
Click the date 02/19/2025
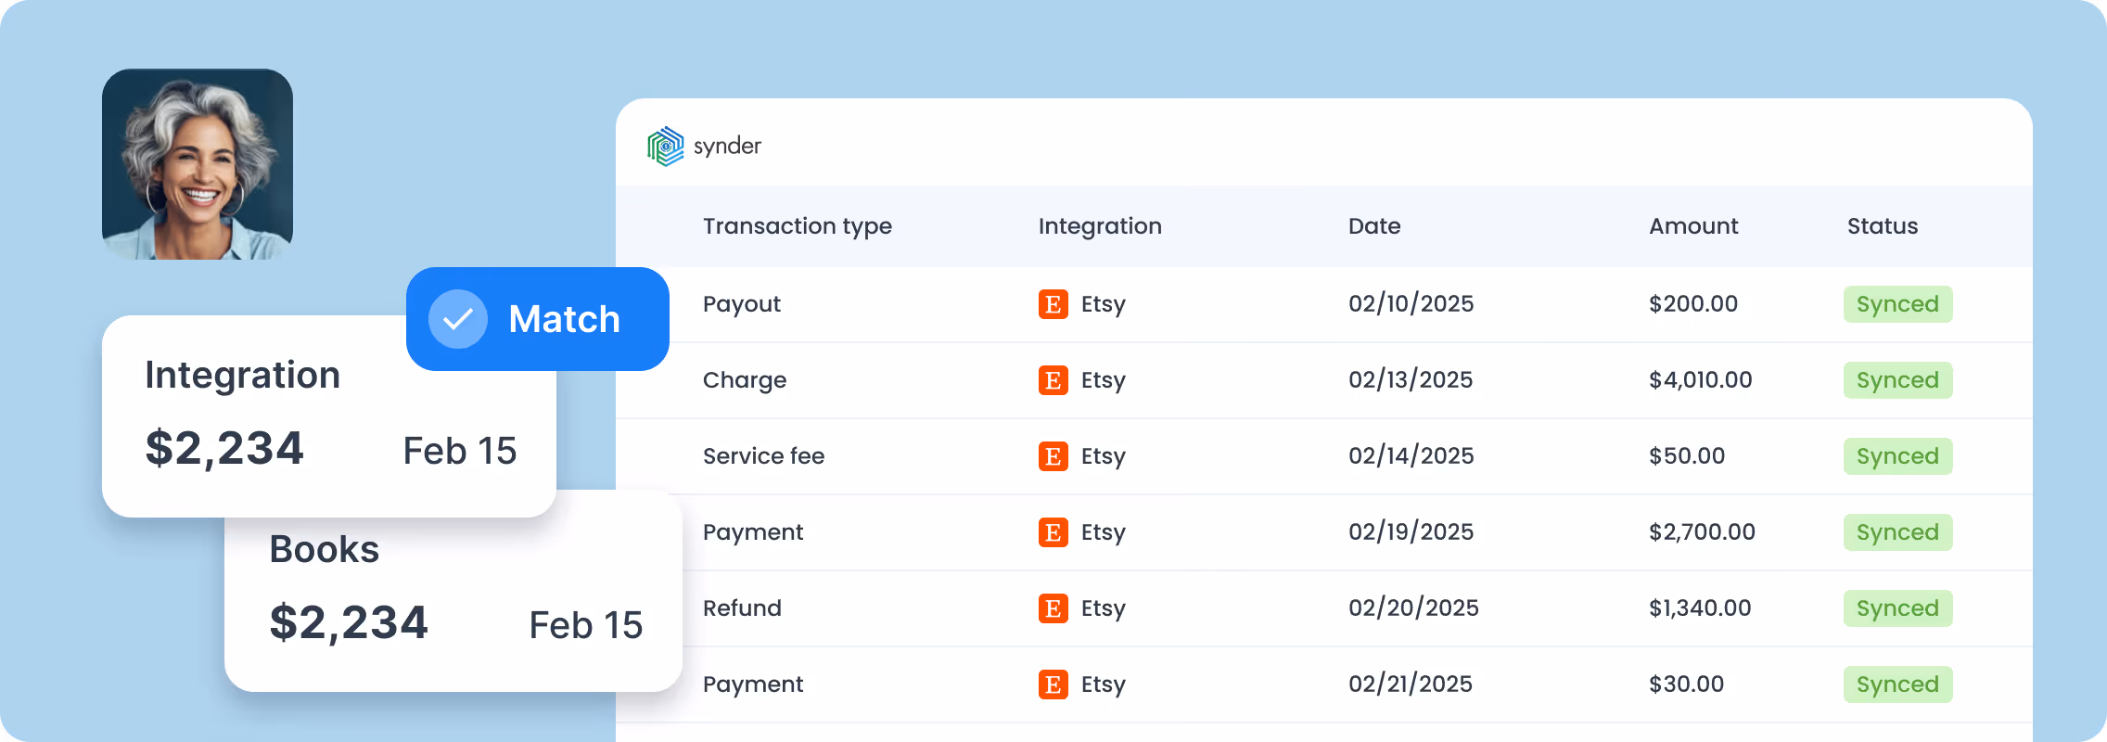coord(1411,532)
